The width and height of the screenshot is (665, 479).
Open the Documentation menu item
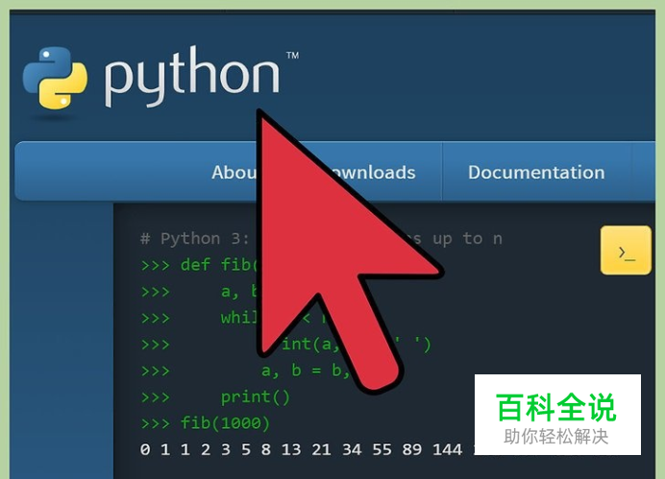[536, 173]
